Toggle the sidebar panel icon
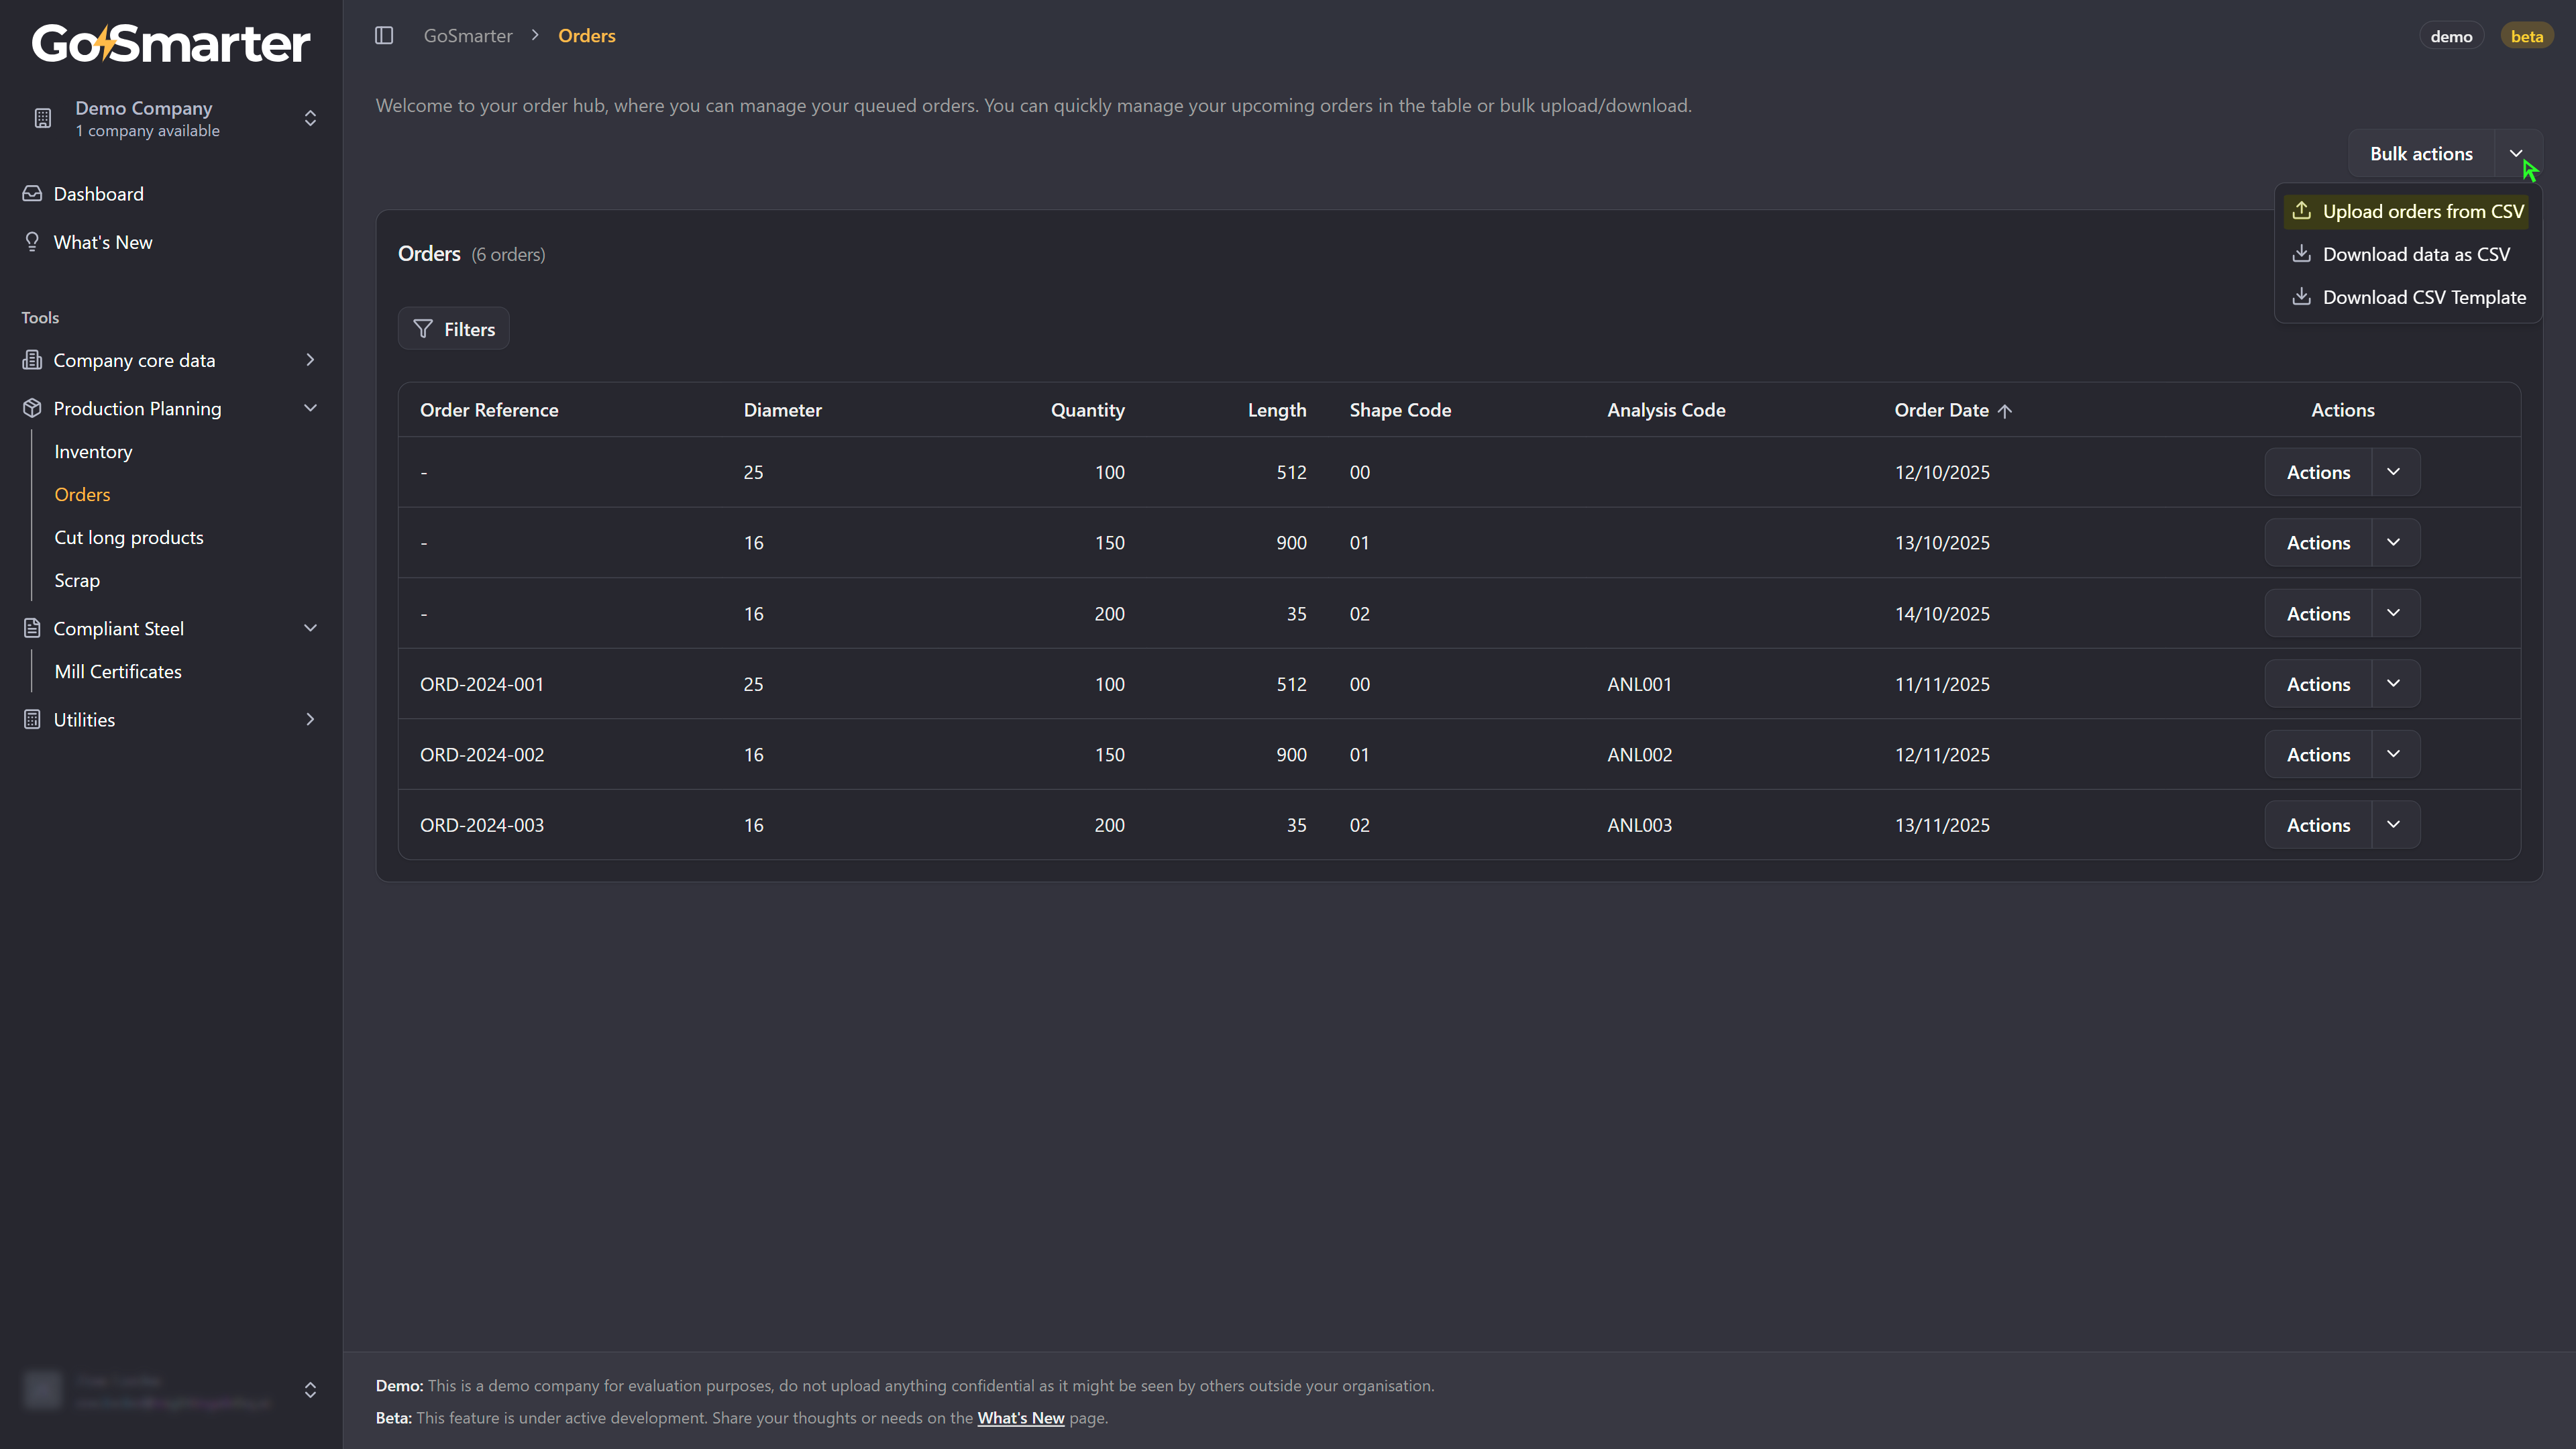The image size is (2576, 1449). (384, 36)
